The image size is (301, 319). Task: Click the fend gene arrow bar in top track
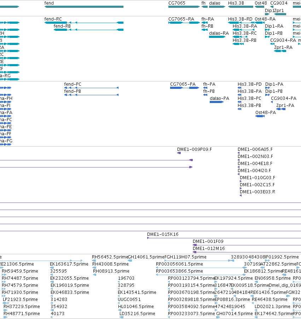84,7
